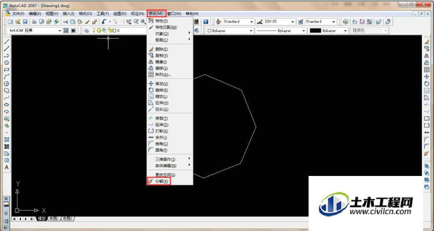Select the Polygon tool in draw toolbar
434x231 pixels.
click(7, 63)
